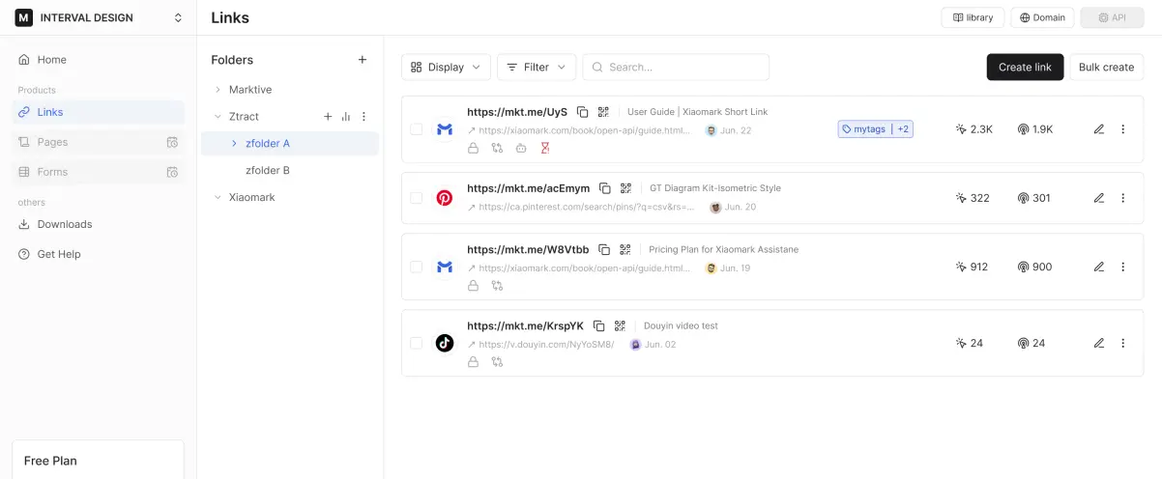Copy the mkt.me/W8Vtbb short link
The width and height of the screenshot is (1162, 479).
(x=604, y=249)
